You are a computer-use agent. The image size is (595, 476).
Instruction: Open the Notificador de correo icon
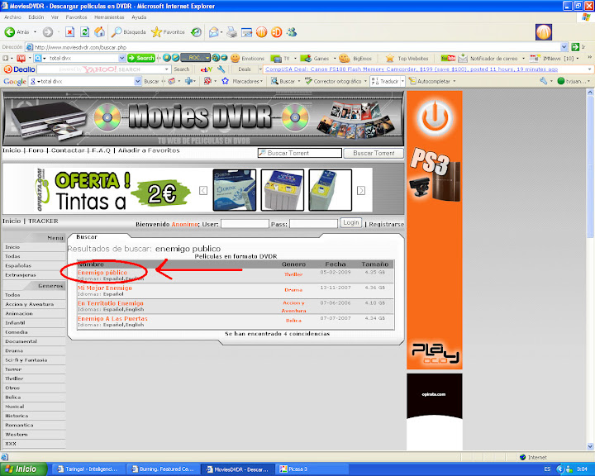pos(463,58)
